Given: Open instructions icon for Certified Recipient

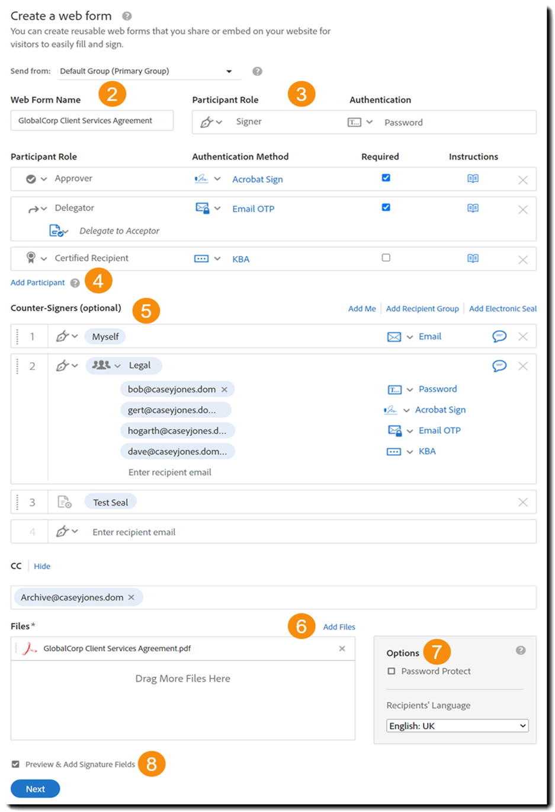Looking at the screenshot, I should (473, 258).
